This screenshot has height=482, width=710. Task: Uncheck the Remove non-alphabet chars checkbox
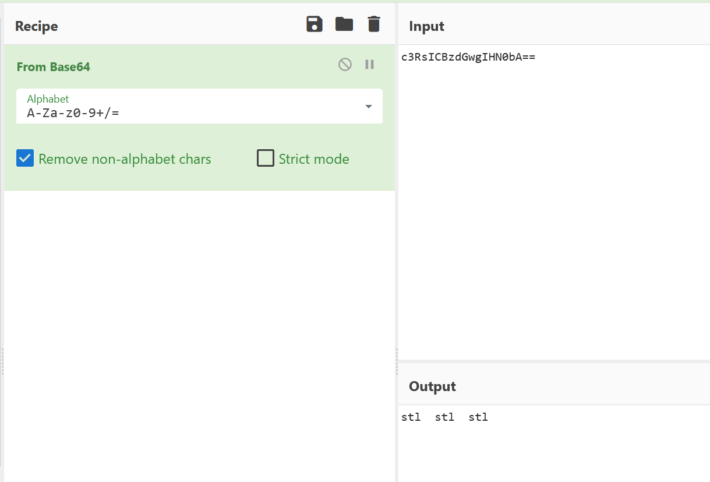(25, 159)
